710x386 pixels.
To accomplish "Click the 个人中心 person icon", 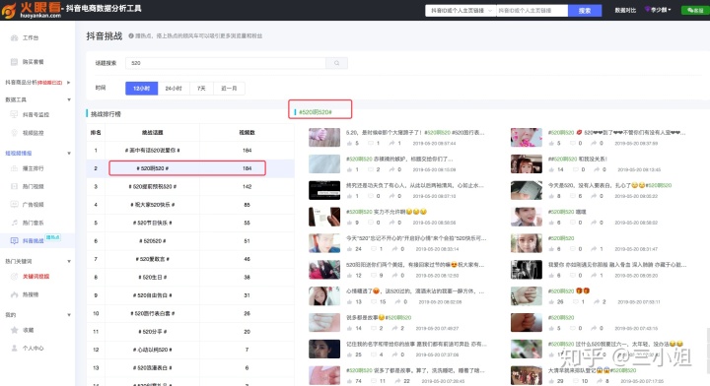I will coord(15,348).
